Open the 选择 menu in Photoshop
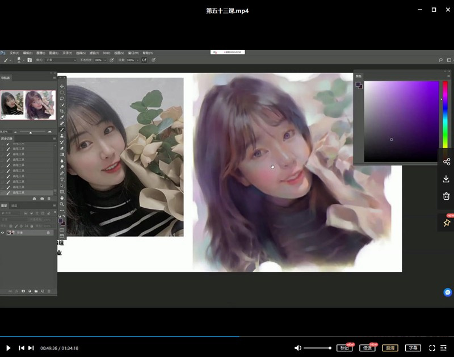 (x=80, y=53)
